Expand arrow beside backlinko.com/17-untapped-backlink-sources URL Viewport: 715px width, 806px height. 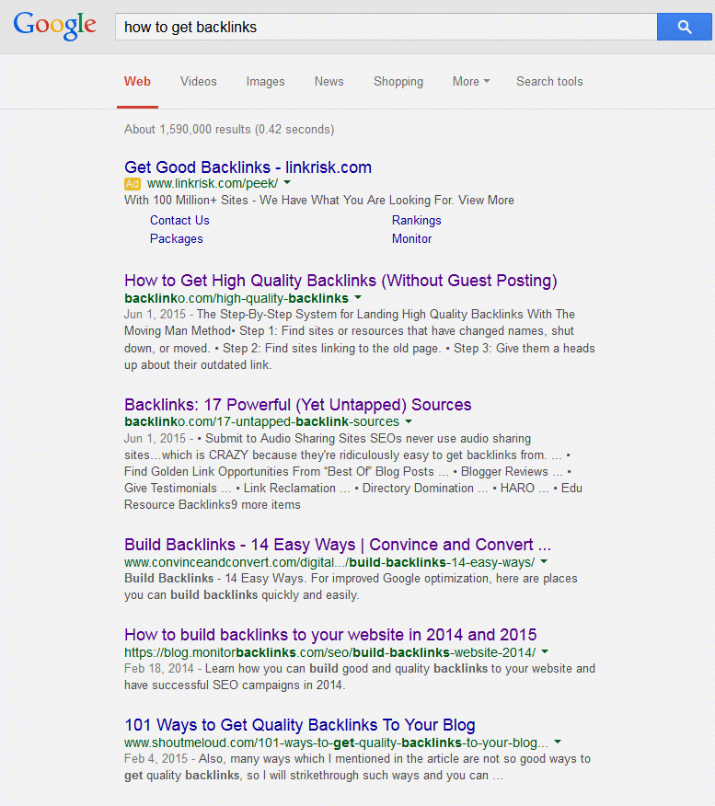click(409, 421)
